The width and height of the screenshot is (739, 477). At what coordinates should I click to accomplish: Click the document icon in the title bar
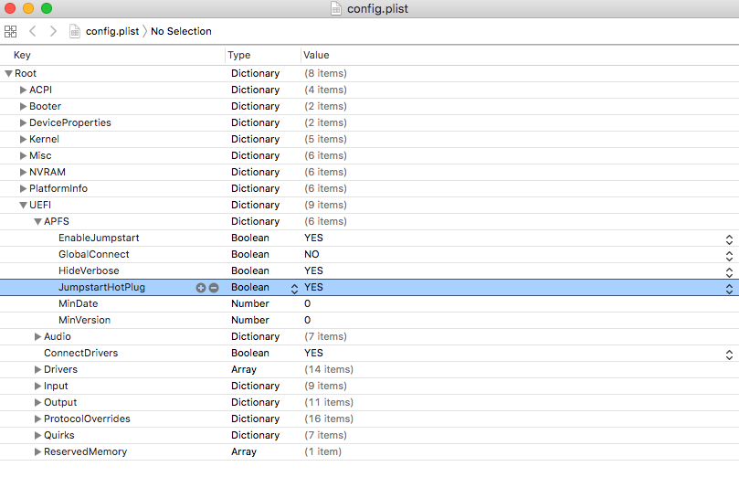pyautogui.click(x=335, y=8)
